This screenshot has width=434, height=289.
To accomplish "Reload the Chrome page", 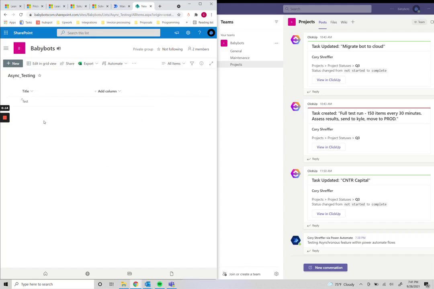I will tap(21, 14).
